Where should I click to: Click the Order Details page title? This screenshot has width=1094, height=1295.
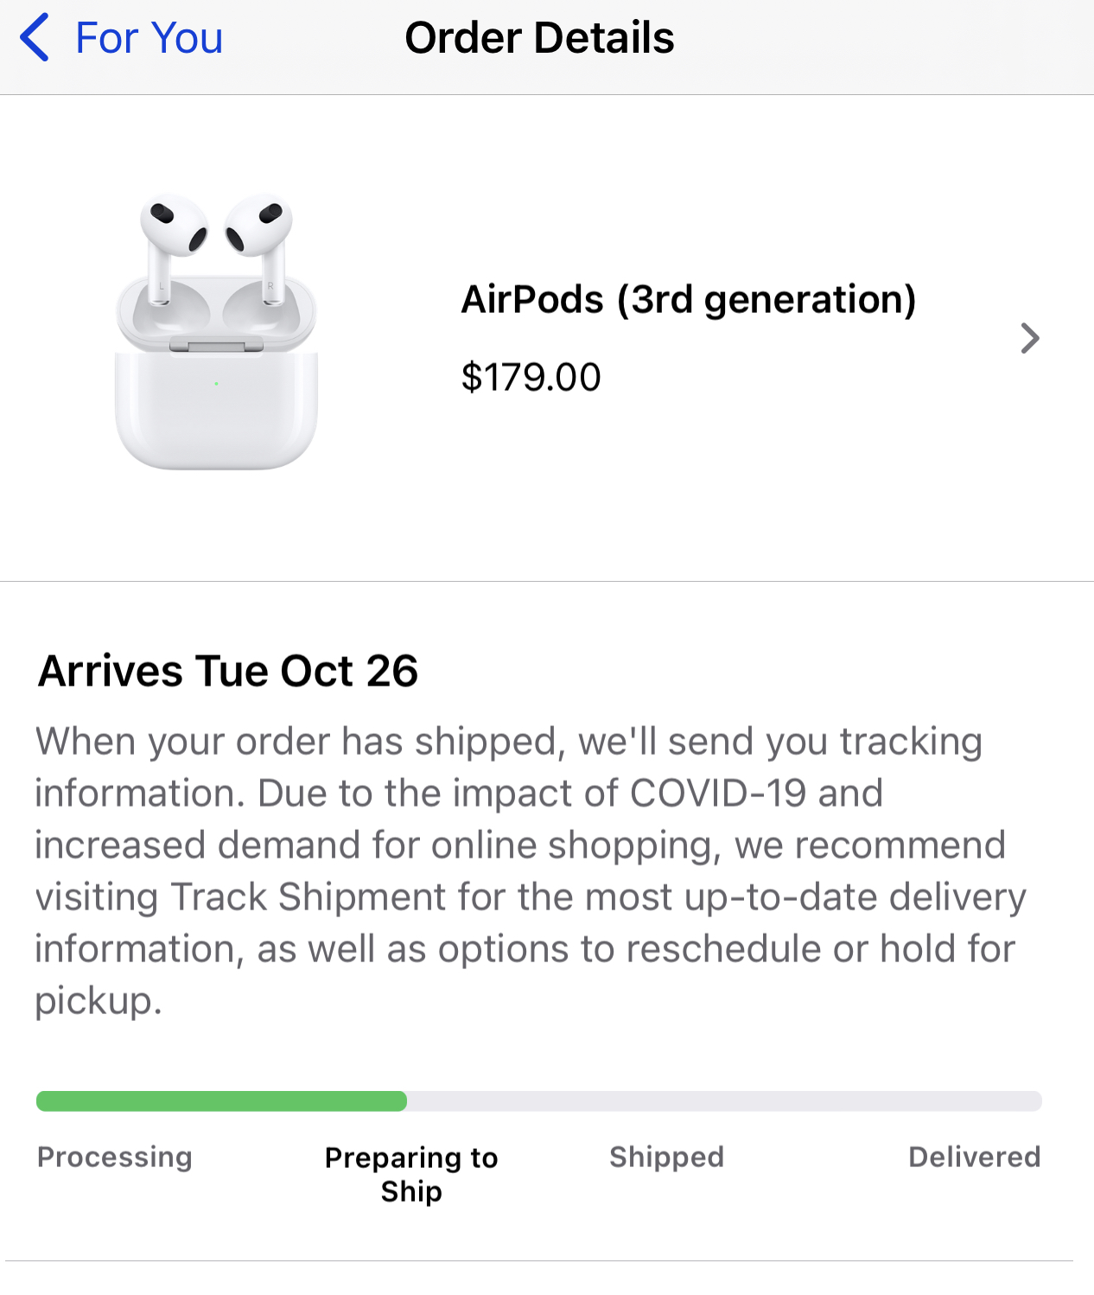point(539,38)
